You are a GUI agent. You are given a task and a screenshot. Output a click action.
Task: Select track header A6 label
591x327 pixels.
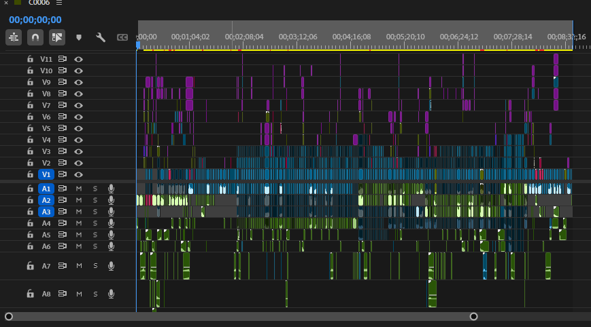click(46, 246)
